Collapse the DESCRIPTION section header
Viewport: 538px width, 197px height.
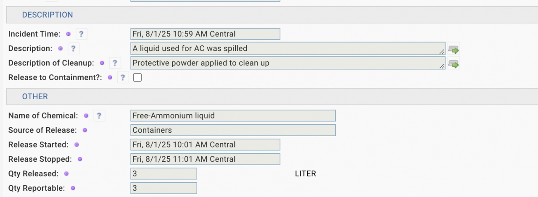point(47,15)
